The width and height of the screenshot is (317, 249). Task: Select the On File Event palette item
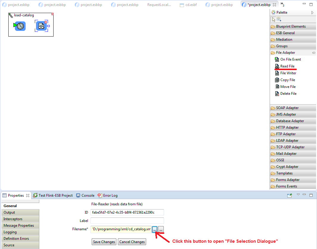point(290,59)
